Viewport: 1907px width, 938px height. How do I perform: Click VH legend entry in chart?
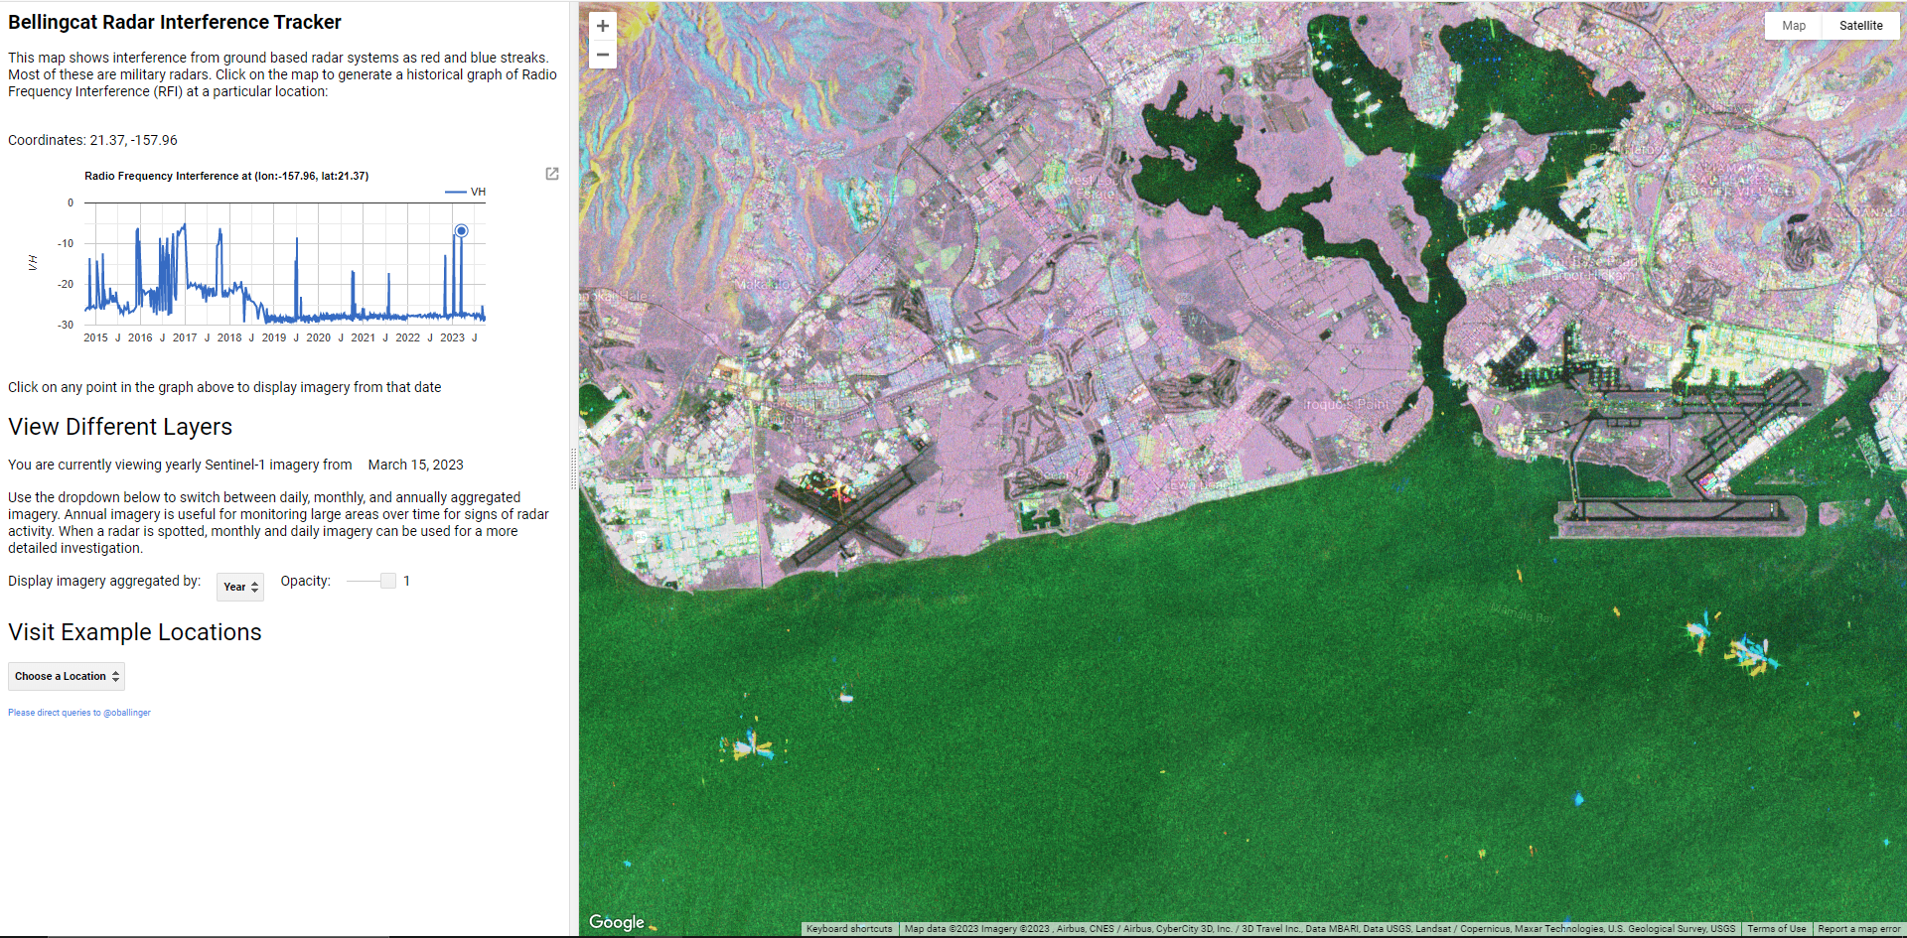coord(466,192)
